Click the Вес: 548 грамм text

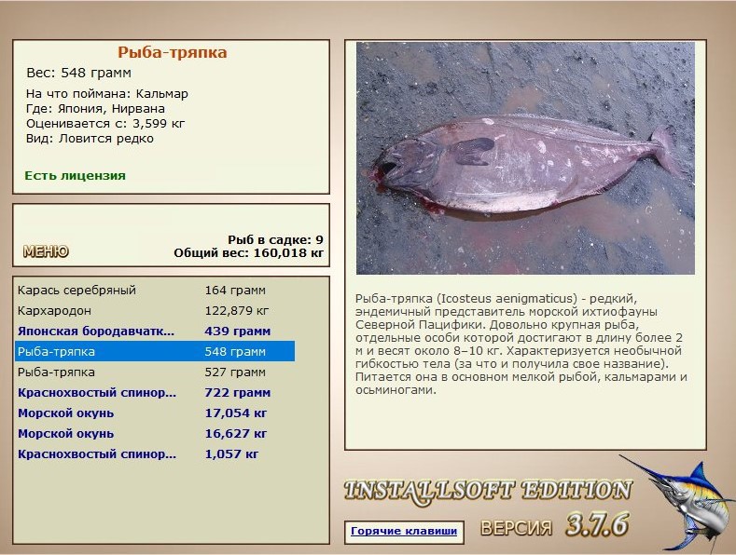click(79, 74)
